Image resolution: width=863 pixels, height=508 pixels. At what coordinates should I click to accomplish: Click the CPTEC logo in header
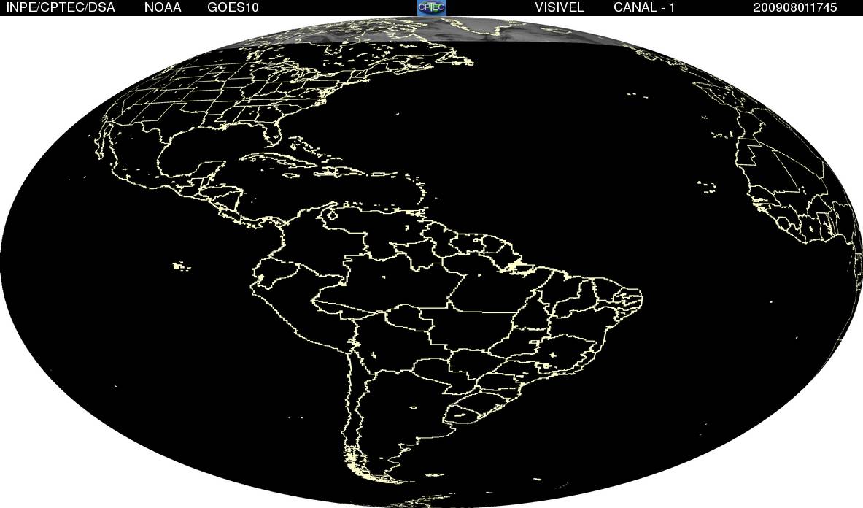pos(432,7)
